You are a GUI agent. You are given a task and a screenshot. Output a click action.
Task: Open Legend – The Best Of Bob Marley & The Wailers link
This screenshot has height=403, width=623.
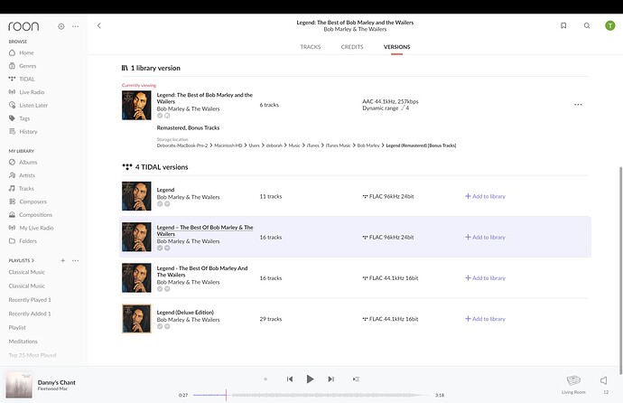tap(205, 230)
